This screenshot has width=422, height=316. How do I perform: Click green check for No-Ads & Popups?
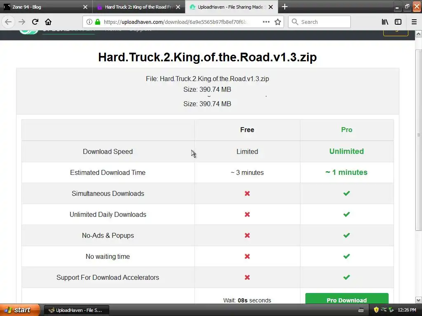point(347,235)
